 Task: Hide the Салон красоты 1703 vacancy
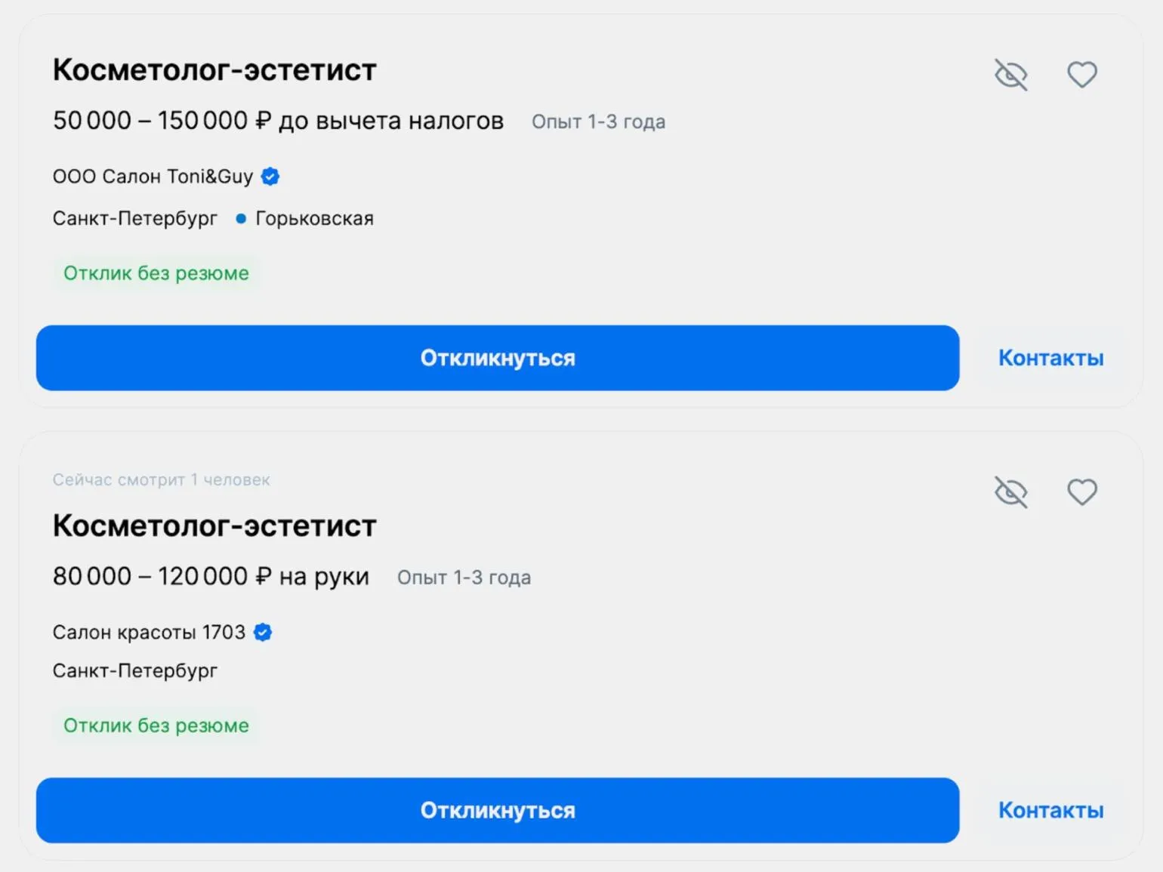point(1010,492)
